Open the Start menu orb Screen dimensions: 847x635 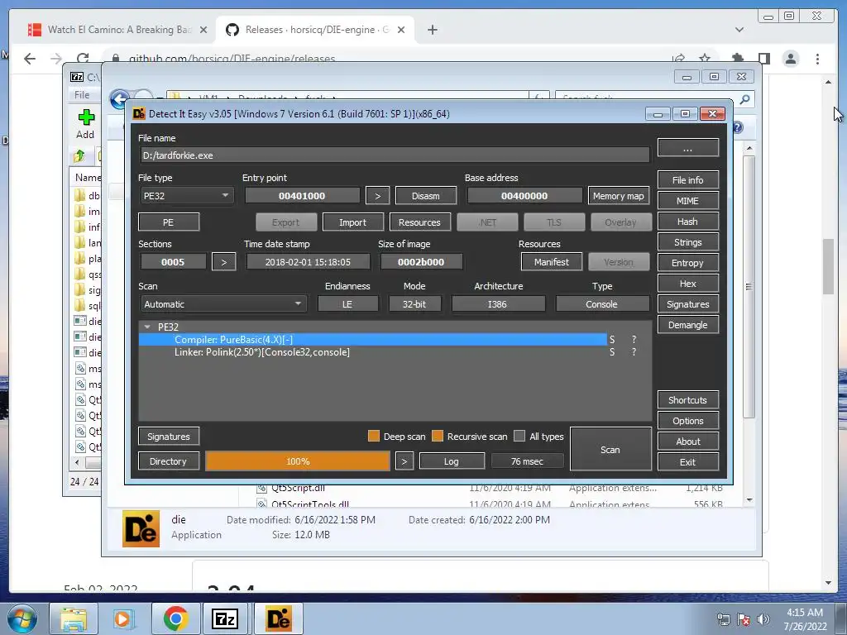[22, 619]
